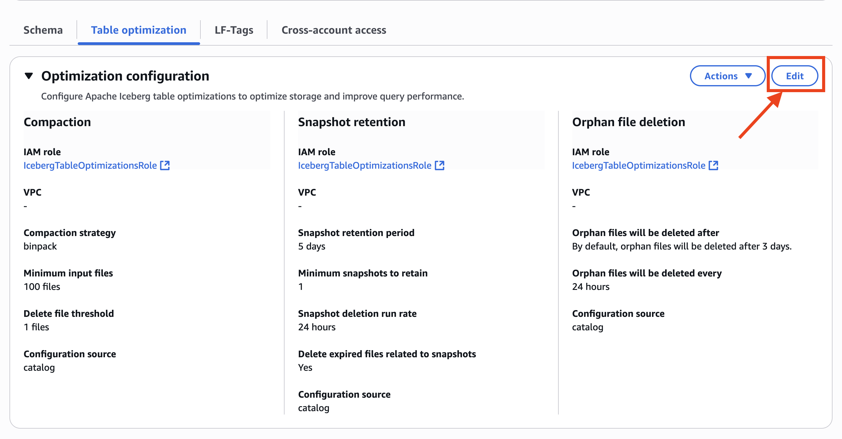The image size is (842, 439).
Task: Click external link icon beside Snapshot retention role
Action: [x=439, y=166]
